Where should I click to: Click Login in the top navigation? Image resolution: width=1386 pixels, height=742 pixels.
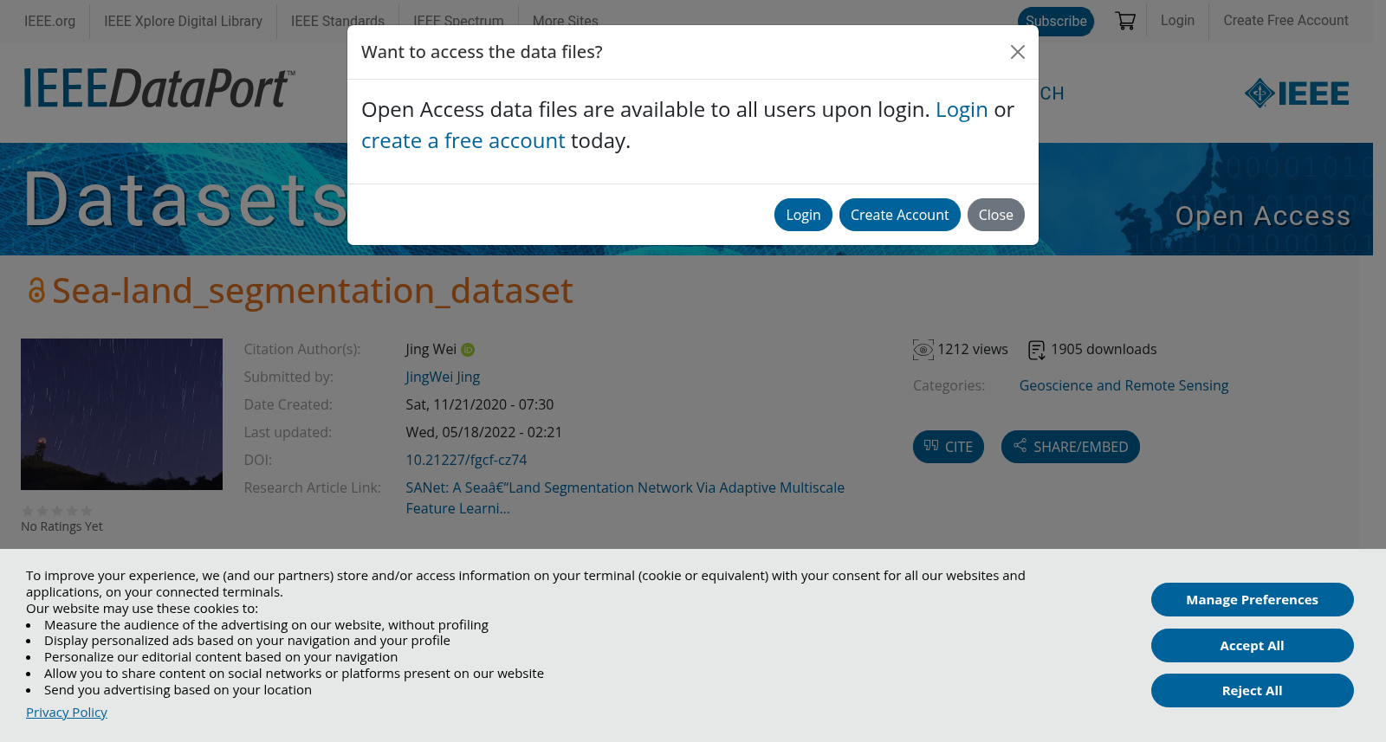[x=1177, y=20]
